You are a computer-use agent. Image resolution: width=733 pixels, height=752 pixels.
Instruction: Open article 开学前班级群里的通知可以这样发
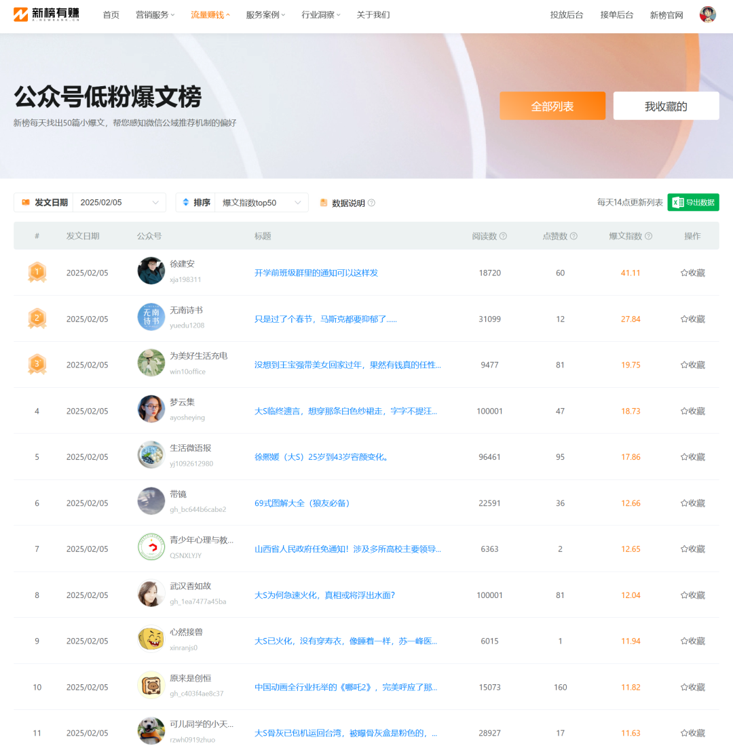[x=316, y=273]
